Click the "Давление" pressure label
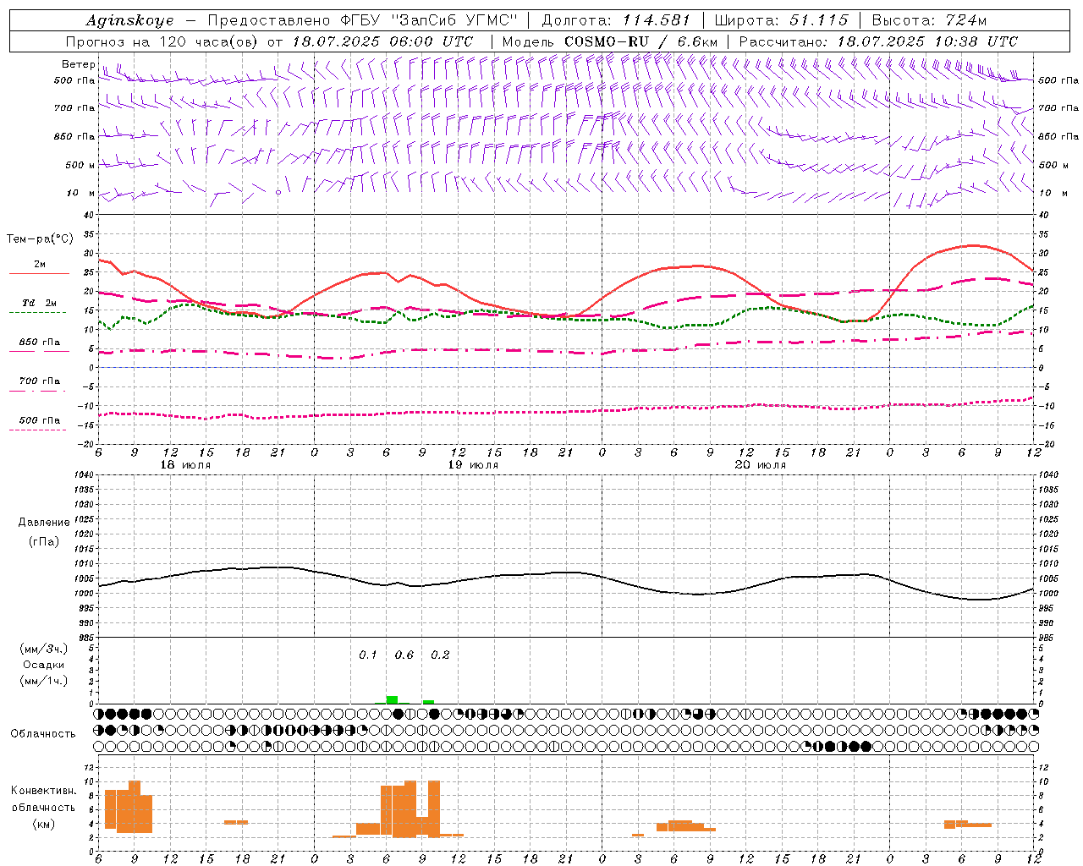The width and height of the screenshot is (1083, 866). click(44, 523)
